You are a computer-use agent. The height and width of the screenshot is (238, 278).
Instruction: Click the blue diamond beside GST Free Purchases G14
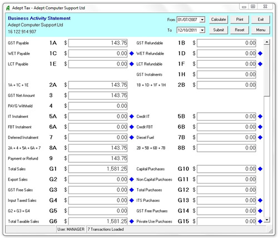pos(260,211)
